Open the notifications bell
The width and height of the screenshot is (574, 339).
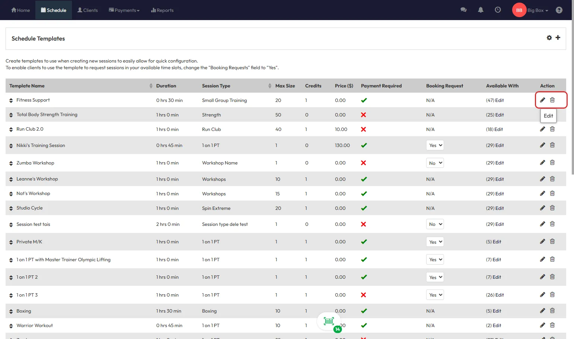pos(481,10)
